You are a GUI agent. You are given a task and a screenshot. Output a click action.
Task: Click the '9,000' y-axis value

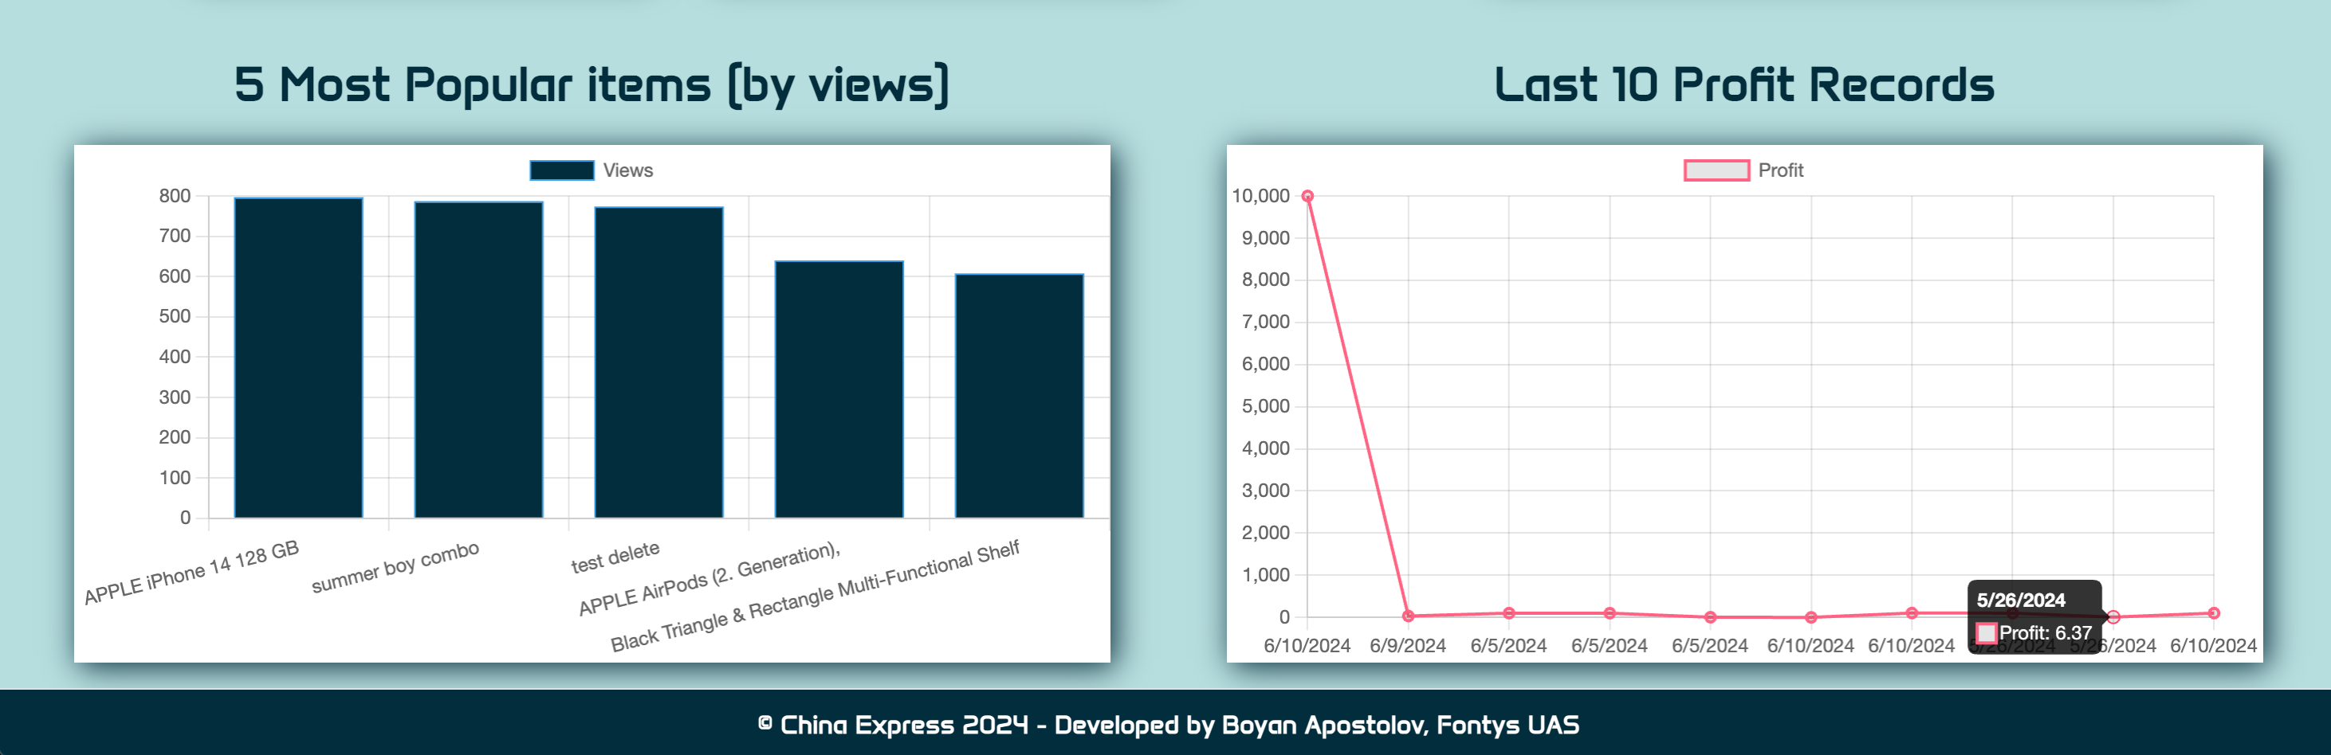tap(1266, 238)
